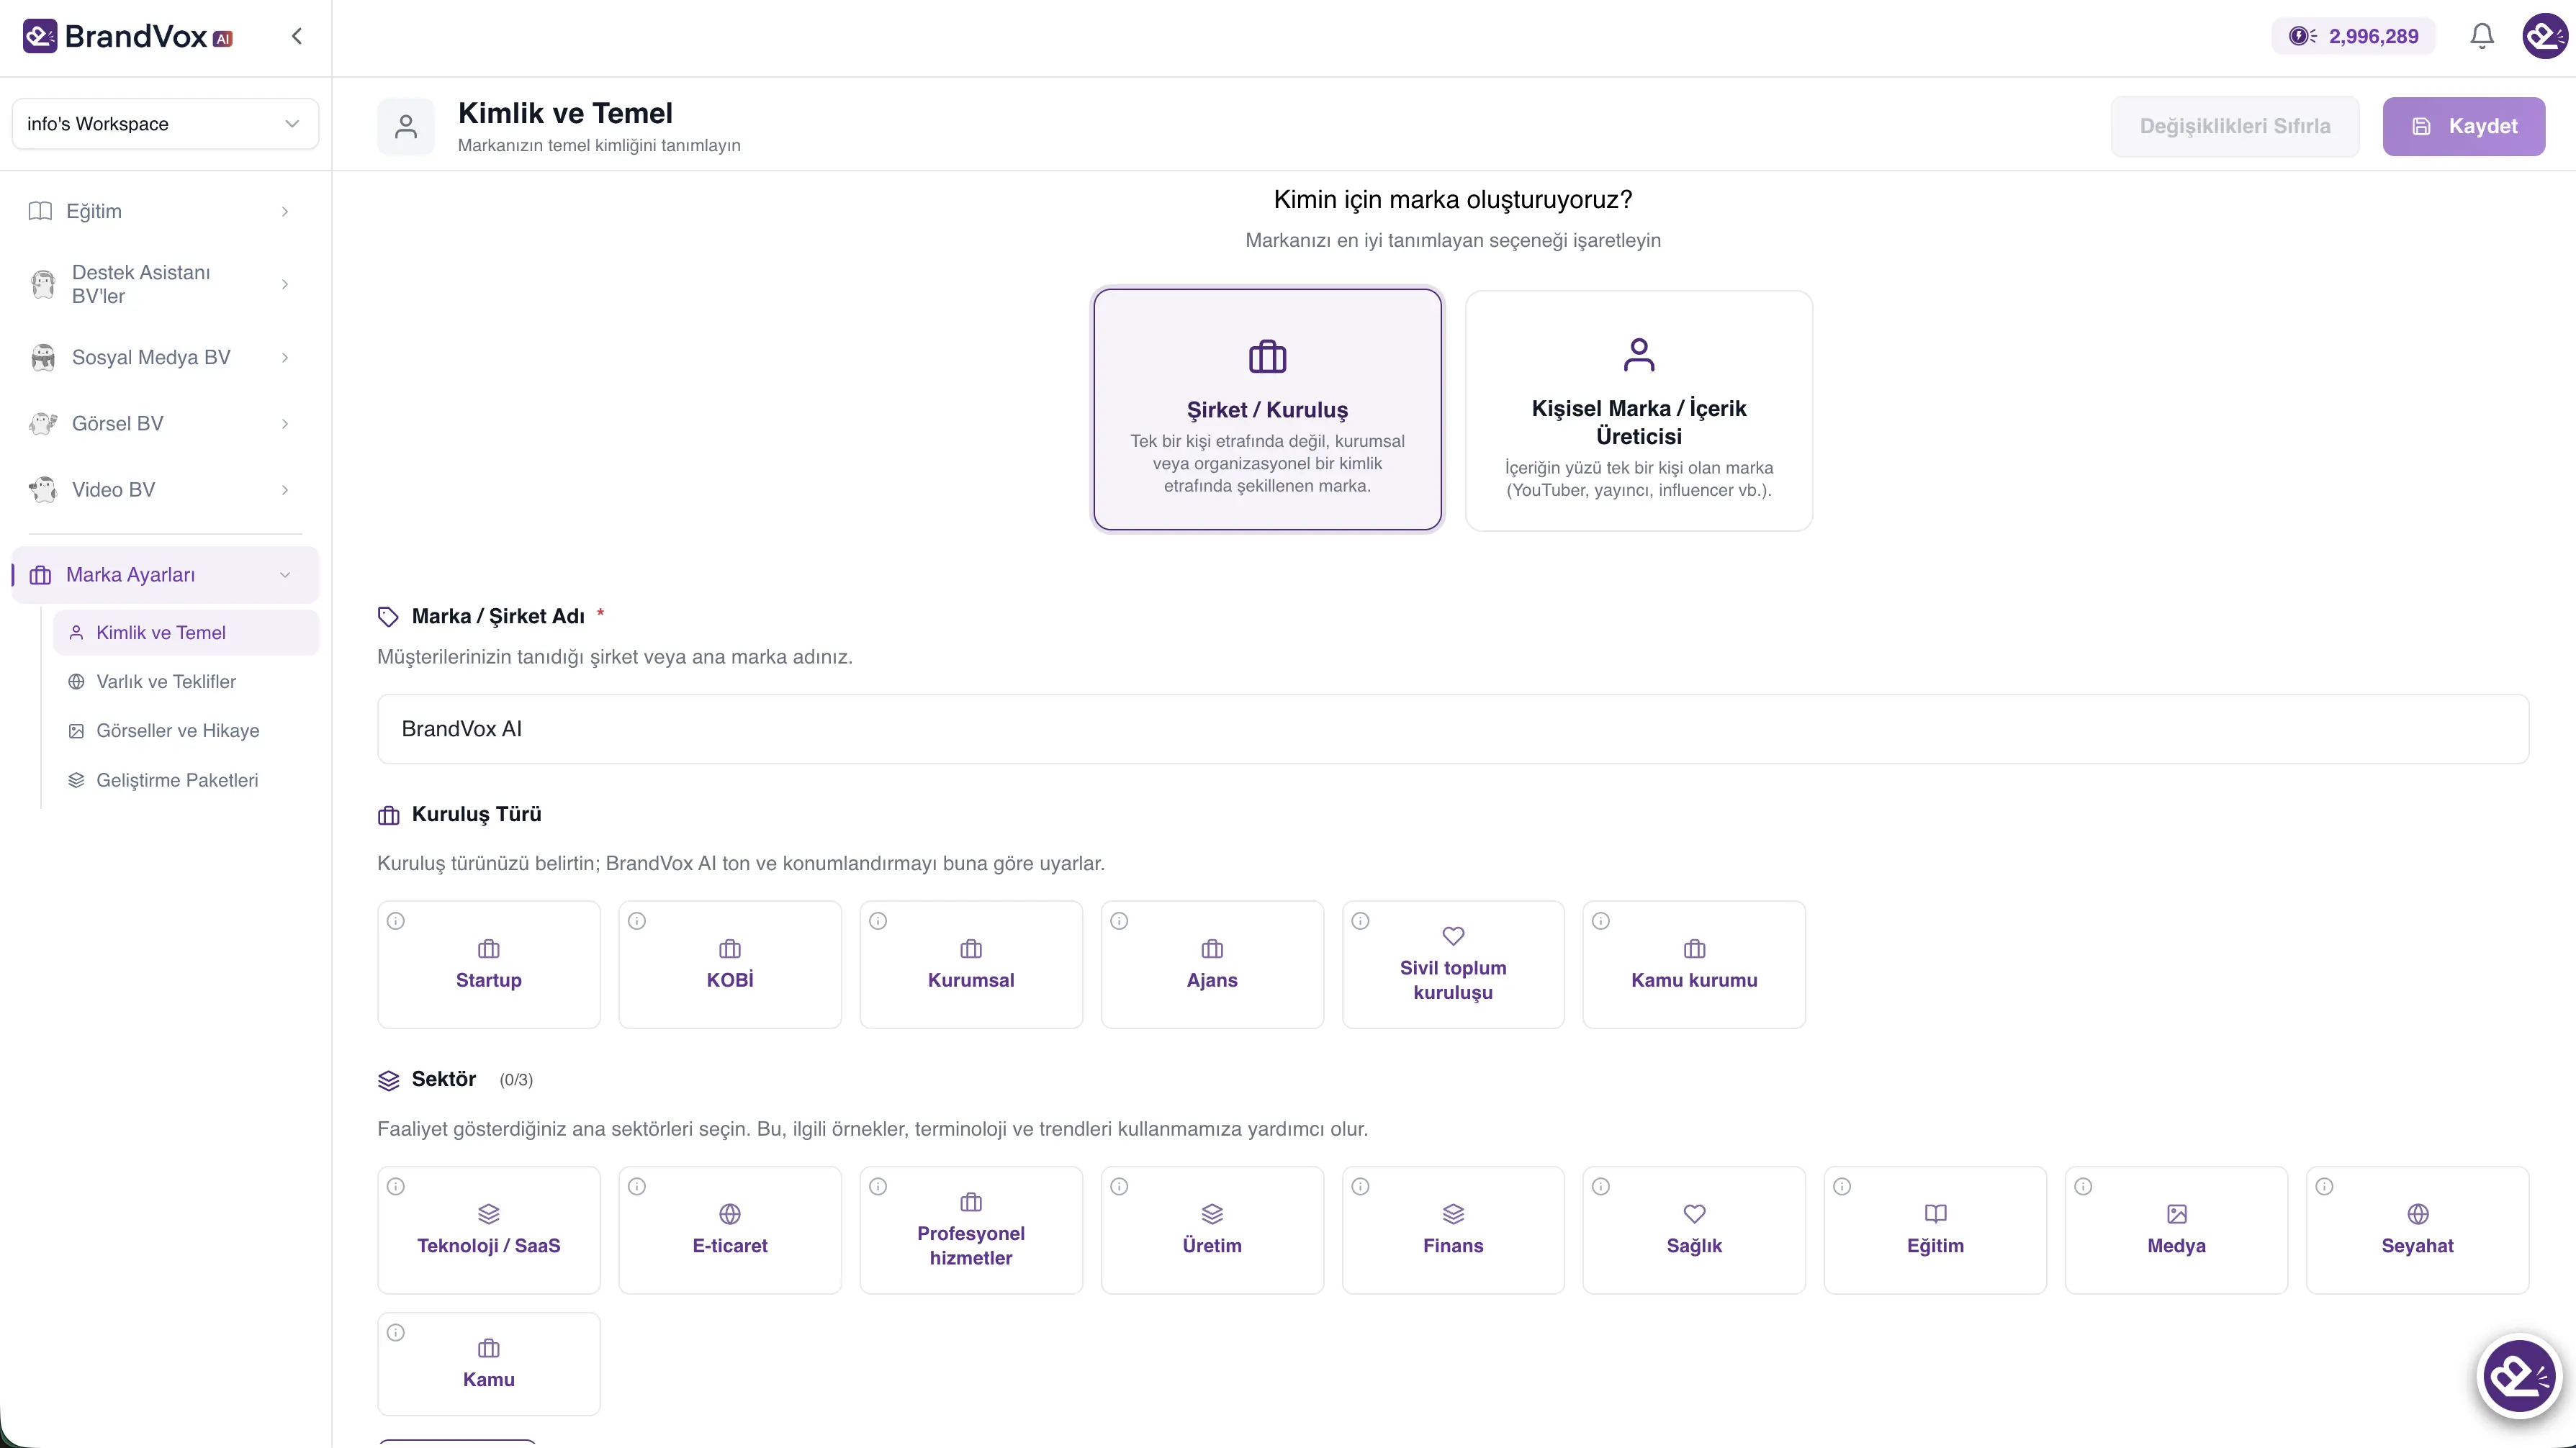Select Kişisel Marka / İçerik Üreticisi option
The height and width of the screenshot is (1448, 2576).
click(1638, 409)
